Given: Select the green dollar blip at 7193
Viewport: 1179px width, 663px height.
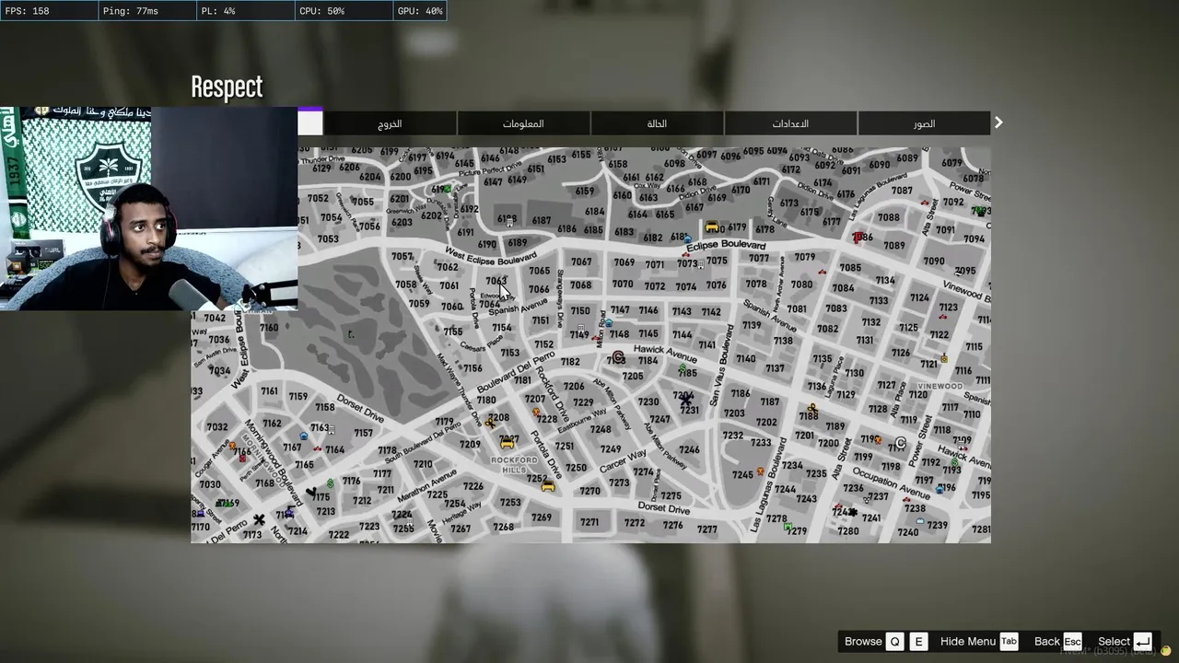Looking at the screenshot, I should (955, 462).
